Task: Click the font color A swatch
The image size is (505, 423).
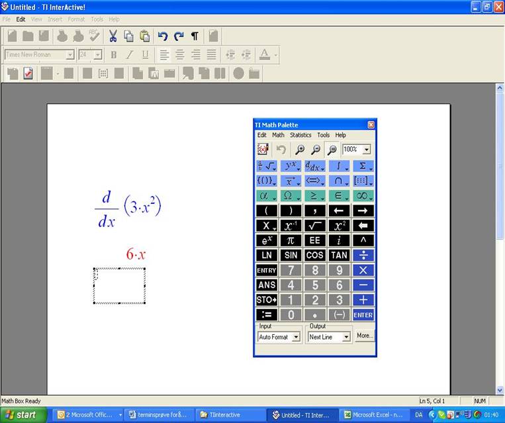Action: pos(265,55)
